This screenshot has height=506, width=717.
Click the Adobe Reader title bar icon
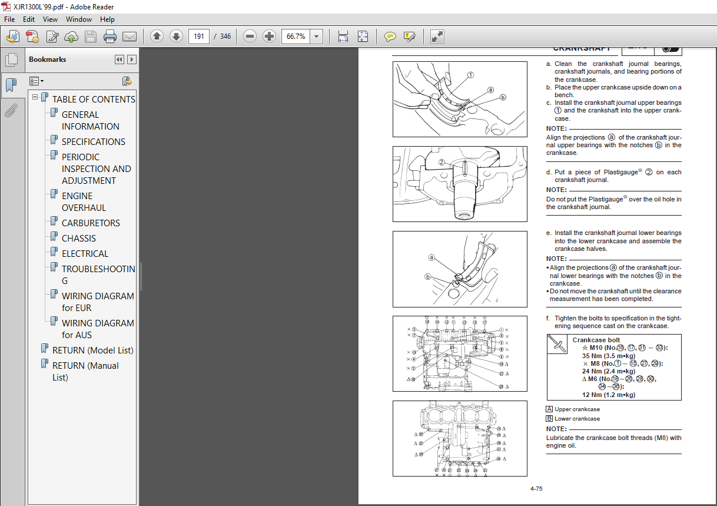coord(6,6)
